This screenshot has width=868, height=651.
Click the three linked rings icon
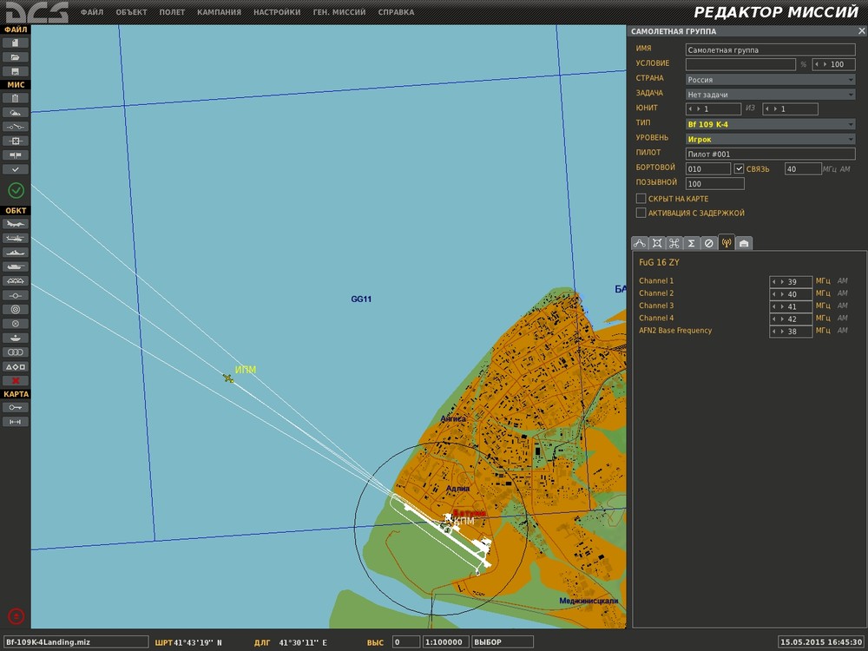click(16, 352)
